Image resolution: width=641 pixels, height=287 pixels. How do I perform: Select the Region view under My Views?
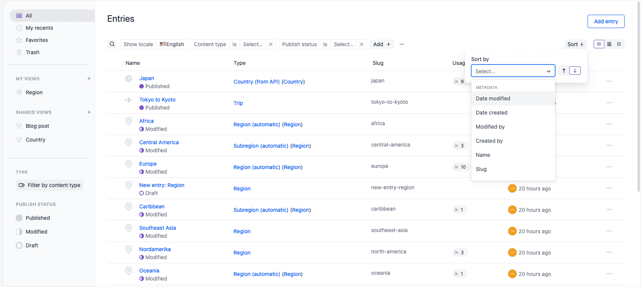point(34,92)
